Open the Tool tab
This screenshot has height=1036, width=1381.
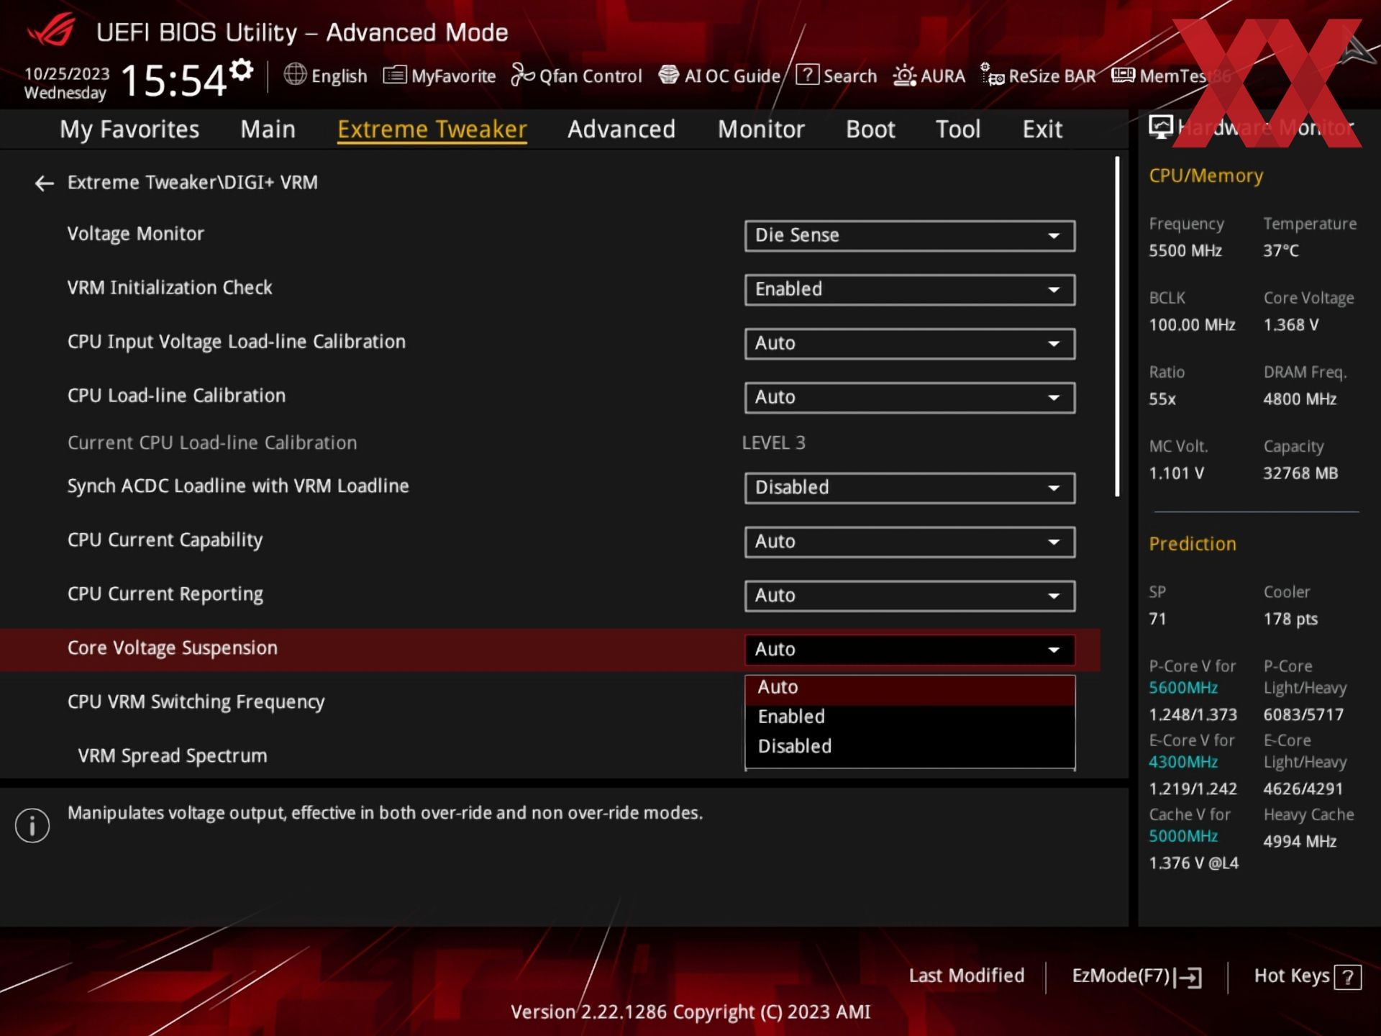(x=958, y=129)
